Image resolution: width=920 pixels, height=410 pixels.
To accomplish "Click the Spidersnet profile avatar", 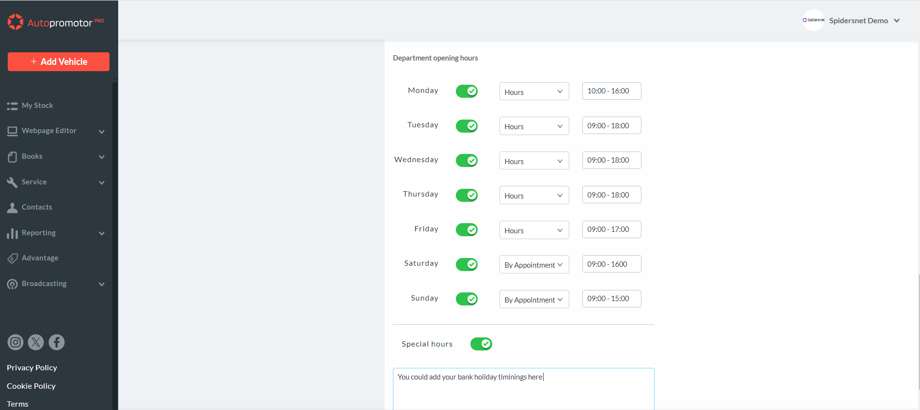I will (x=813, y=20).
